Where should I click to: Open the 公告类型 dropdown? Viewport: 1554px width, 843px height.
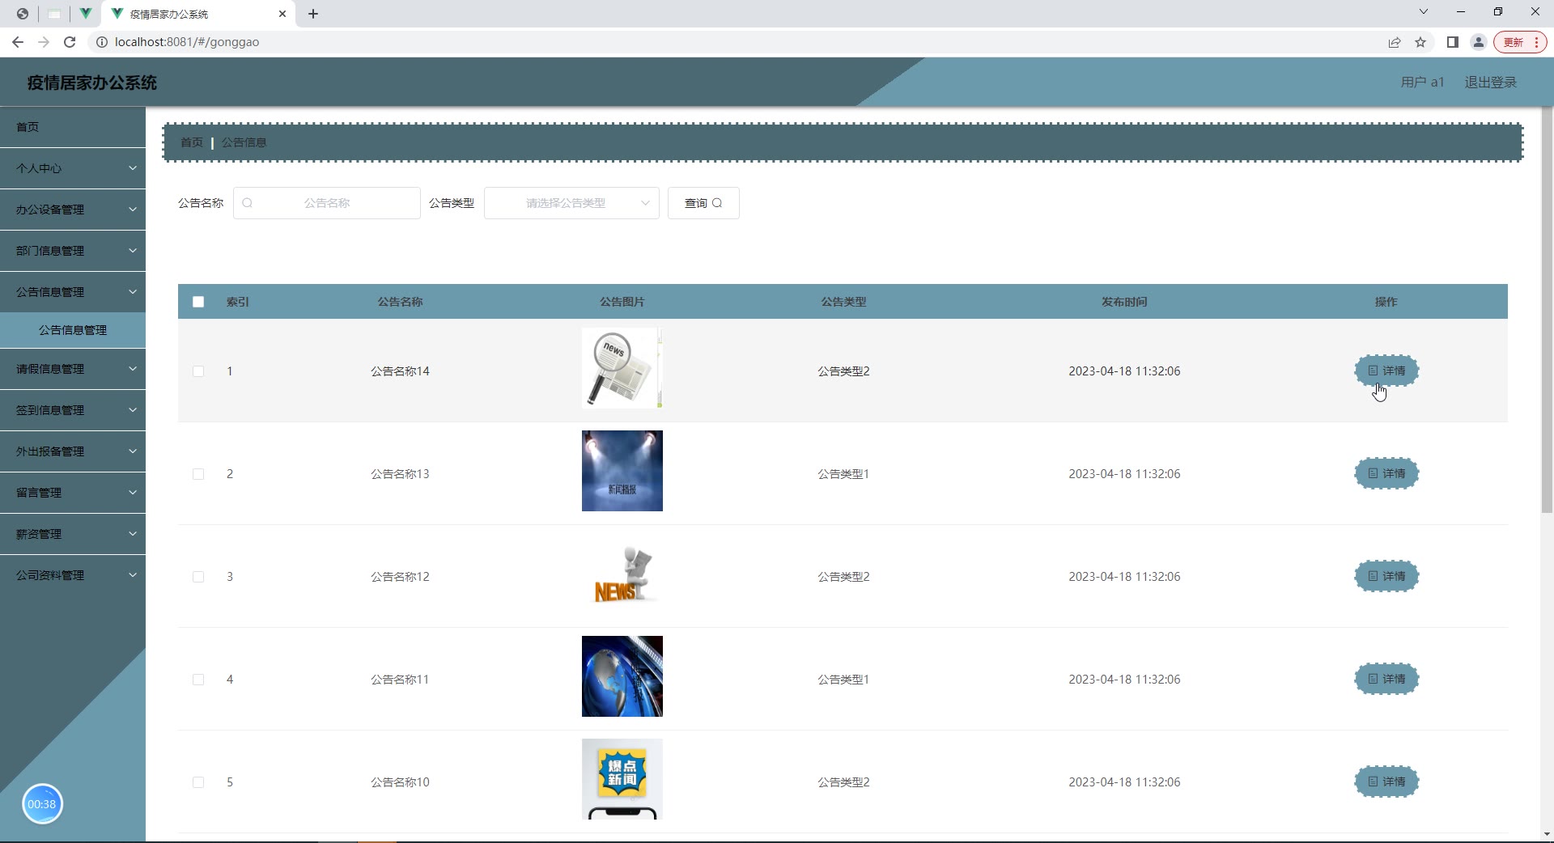pos(571,203)
